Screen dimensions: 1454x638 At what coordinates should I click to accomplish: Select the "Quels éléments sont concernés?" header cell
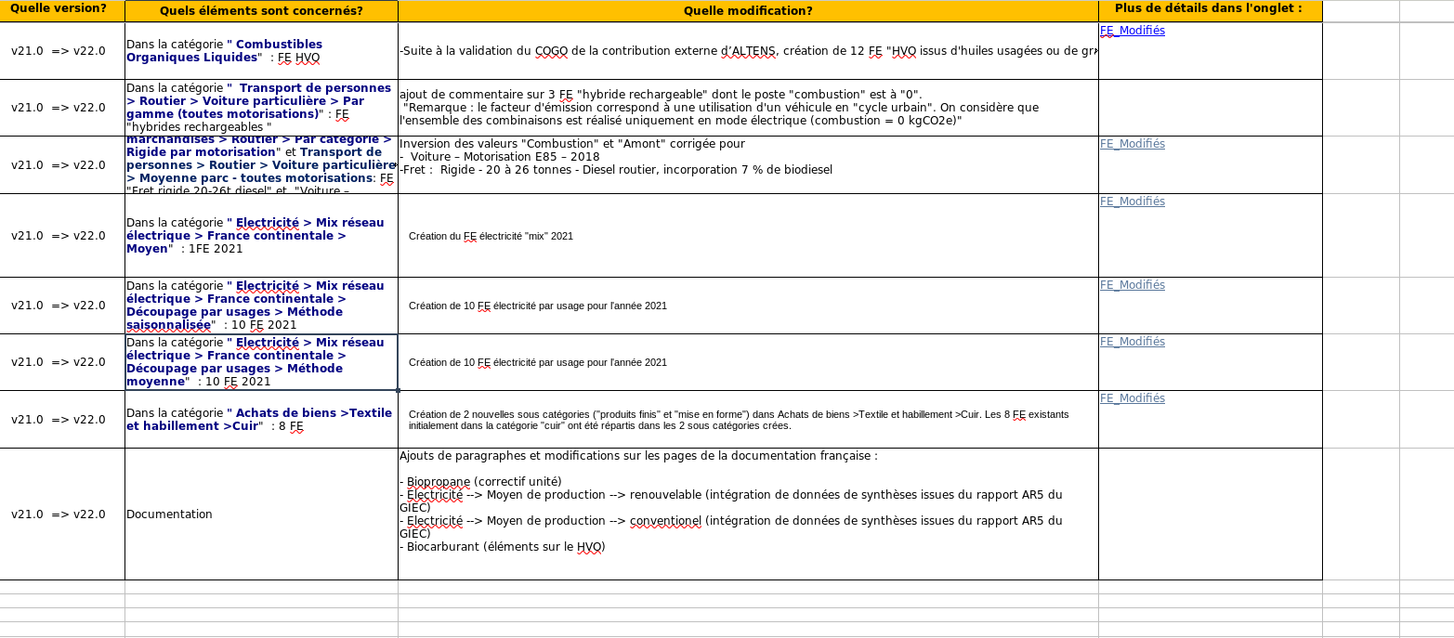tap(261, 10)
